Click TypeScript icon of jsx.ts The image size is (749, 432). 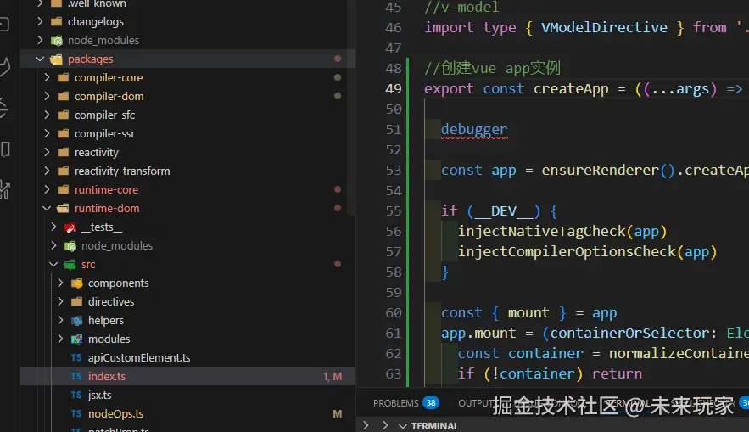(x=76, y=395)
